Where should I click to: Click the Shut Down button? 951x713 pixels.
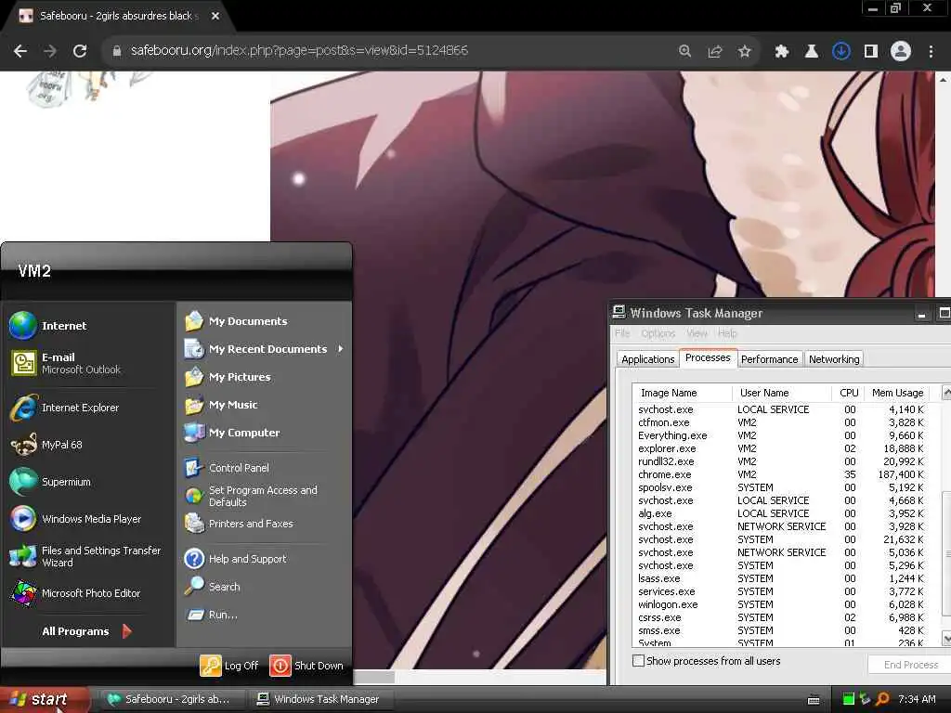pos(306,666)
